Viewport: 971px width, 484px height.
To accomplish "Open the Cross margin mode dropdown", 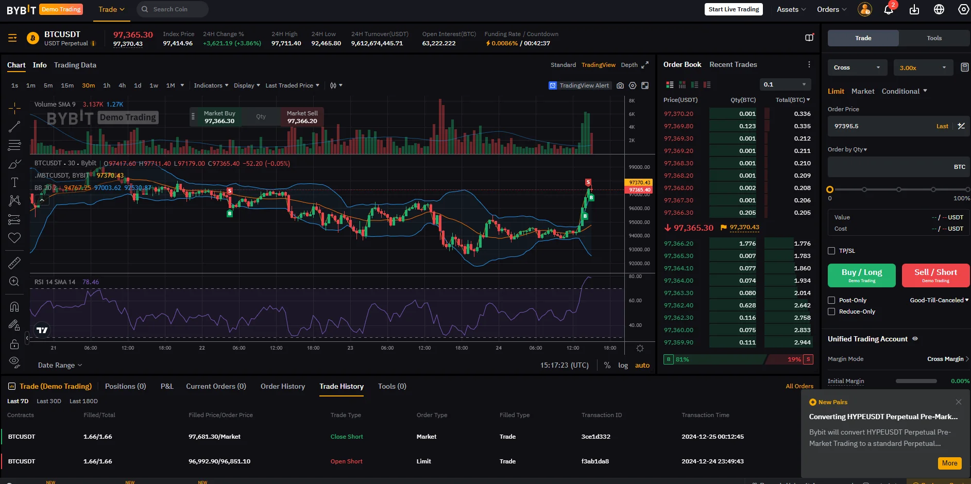I will point(857,67).
